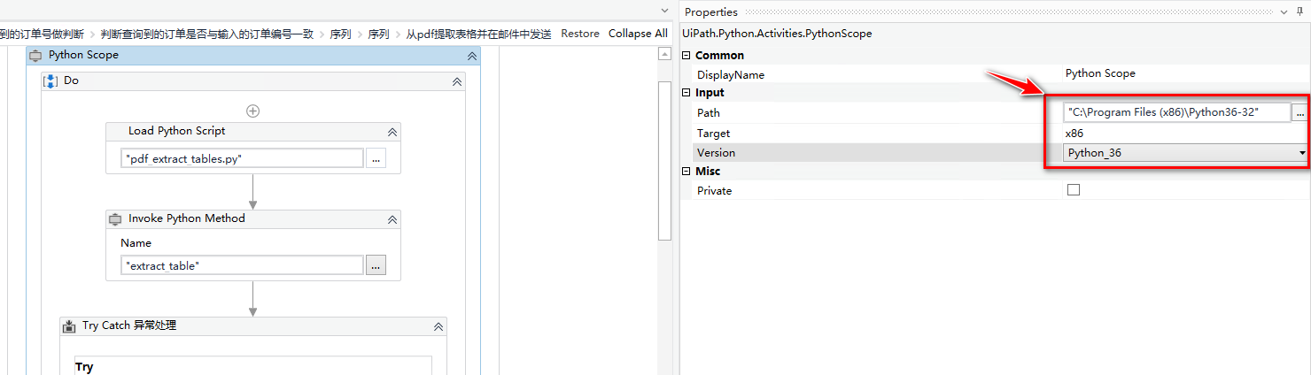Open the Version dropdown showing Python_36
Image resolution: width=1311 pixels, height=375 pixels.
(x=1302, y=153)
